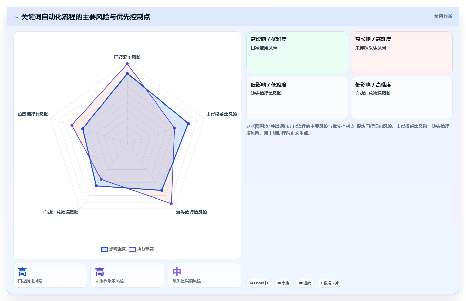Open the 高影响 / 高难度 quadrant card
The height and width of the screenshot is (301, 466).
click(x=402, y=53)
